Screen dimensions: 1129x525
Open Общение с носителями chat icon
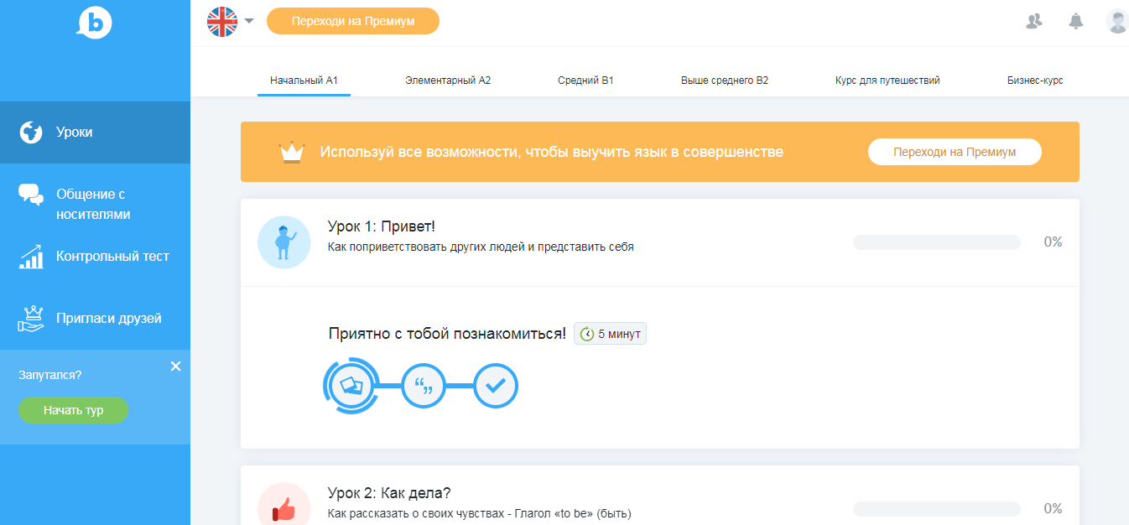pyautogui.click(x=30, y=195)
